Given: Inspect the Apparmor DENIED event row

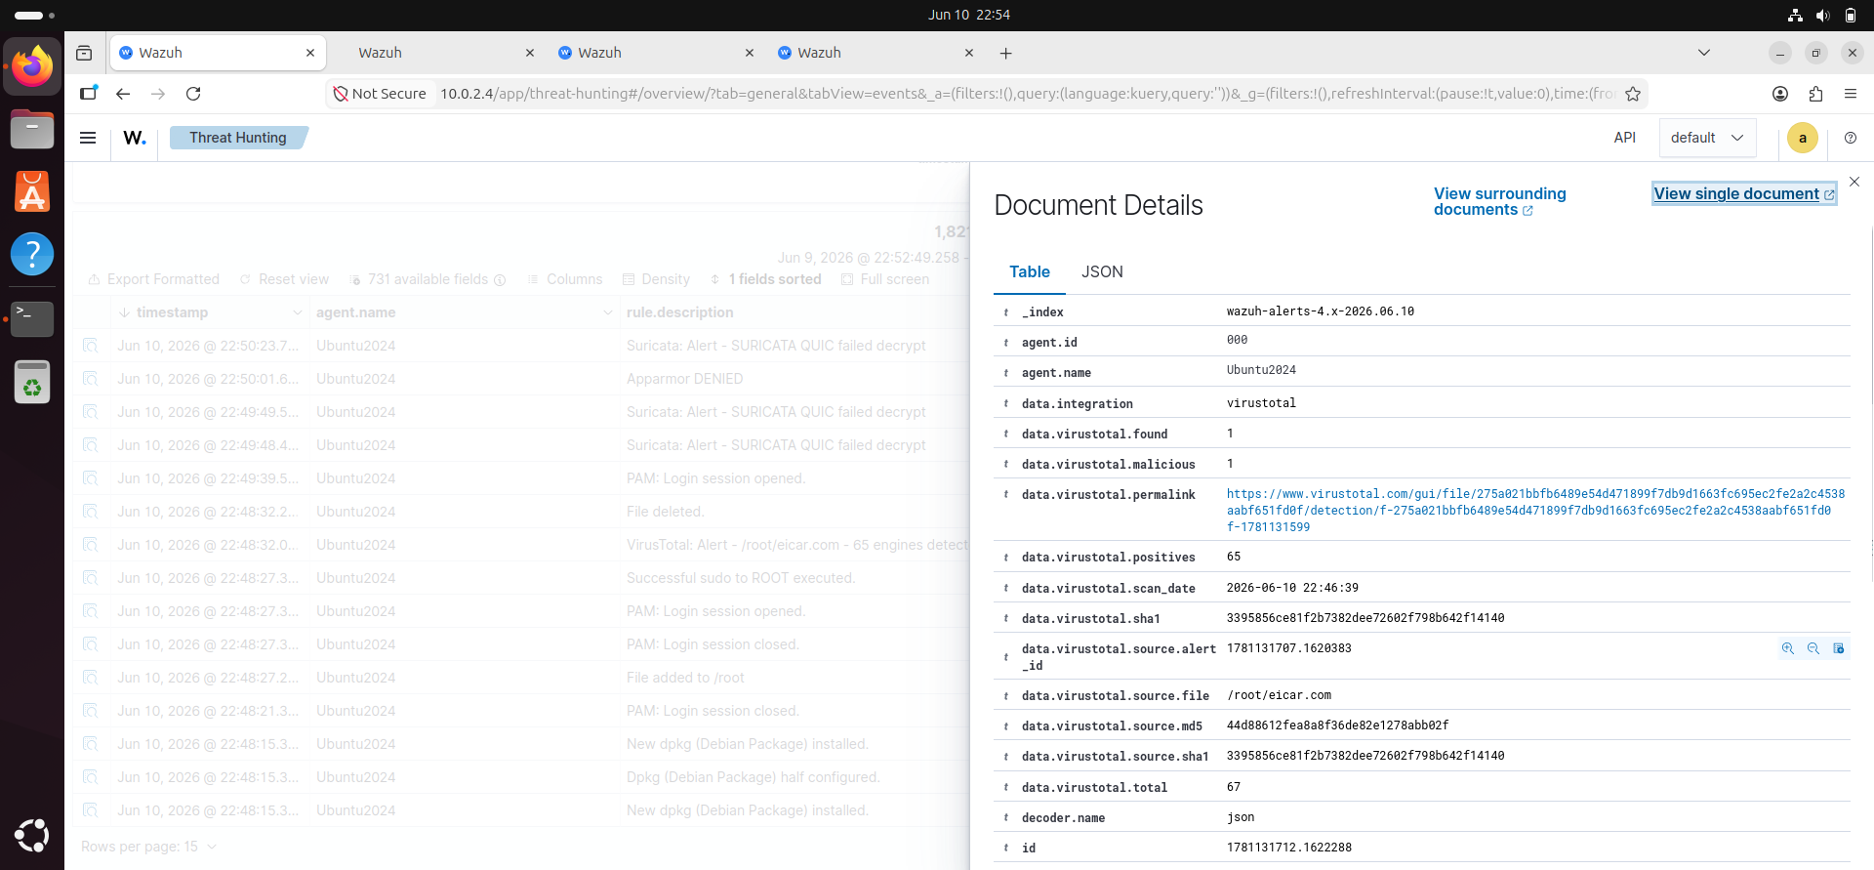Looking at the screenshot, I should (91, 379).
